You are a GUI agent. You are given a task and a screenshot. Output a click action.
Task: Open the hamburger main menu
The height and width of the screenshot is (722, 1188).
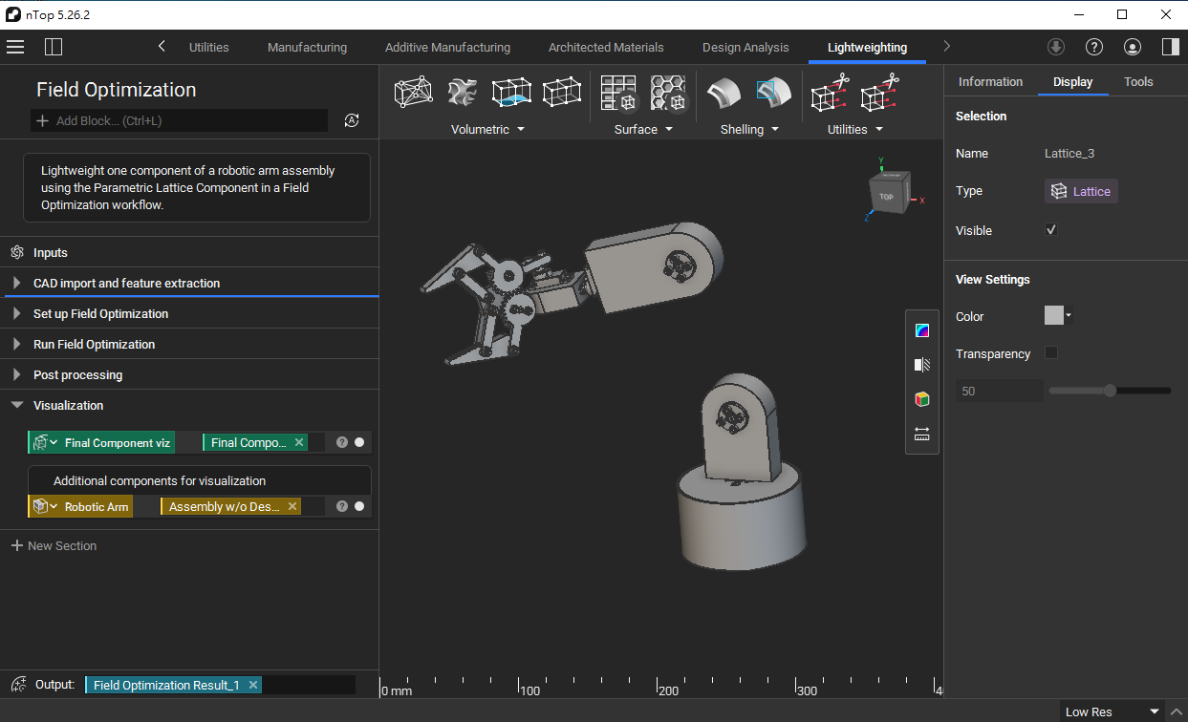click(x=15, y=47)
